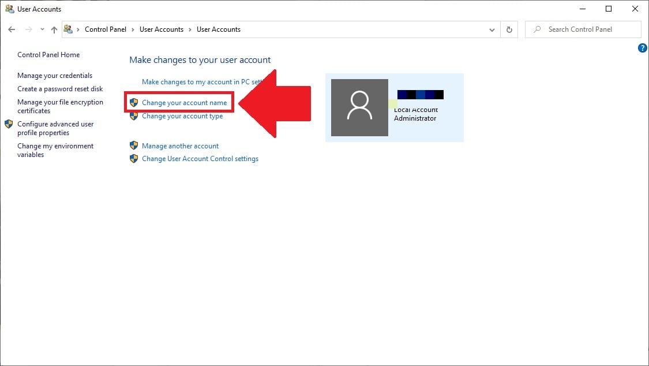The image size is (649, 366).
Task: Click the User Accounts icon in address bar
Action: (68, 29)
